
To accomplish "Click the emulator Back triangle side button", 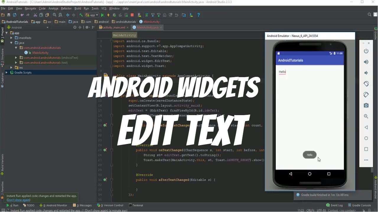I will pyautogui.click(x=366, y=127).
